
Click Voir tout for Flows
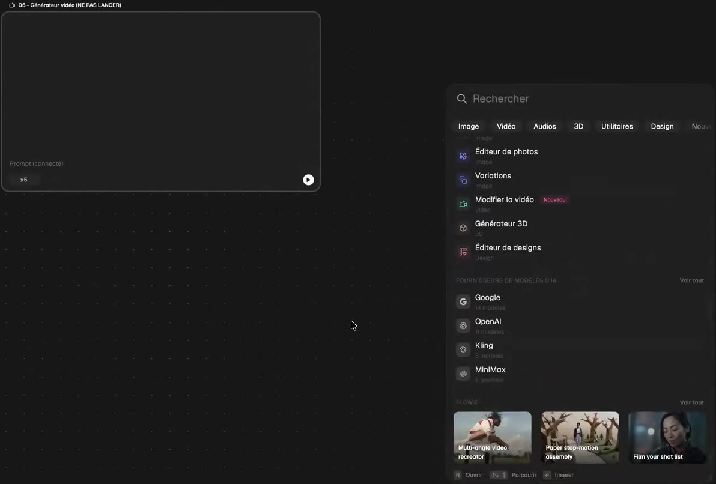click(x=691, y=402)
